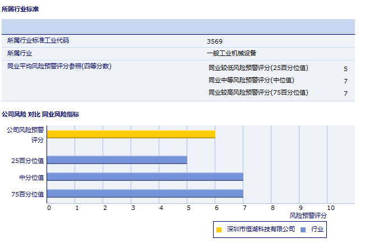Click the yellow 公司风险预警评分 bar
Viewport: 388px width, 243px height.
pos(131,134)
